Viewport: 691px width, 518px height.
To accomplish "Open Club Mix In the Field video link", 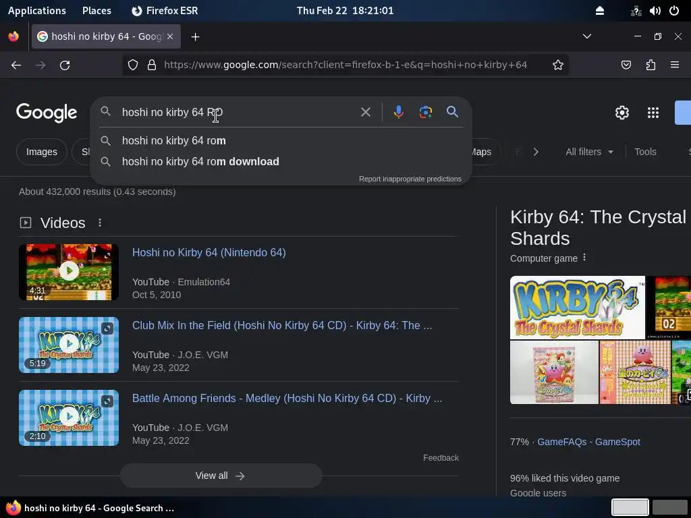I will point(282,326).
